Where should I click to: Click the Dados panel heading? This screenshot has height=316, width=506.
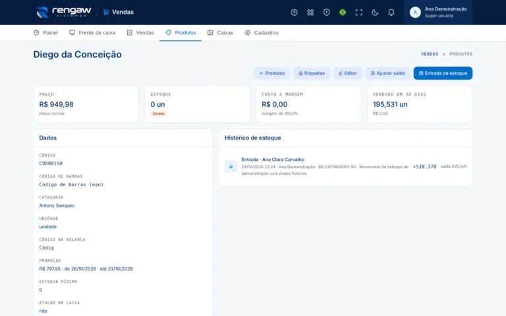(x=47, y=138)
